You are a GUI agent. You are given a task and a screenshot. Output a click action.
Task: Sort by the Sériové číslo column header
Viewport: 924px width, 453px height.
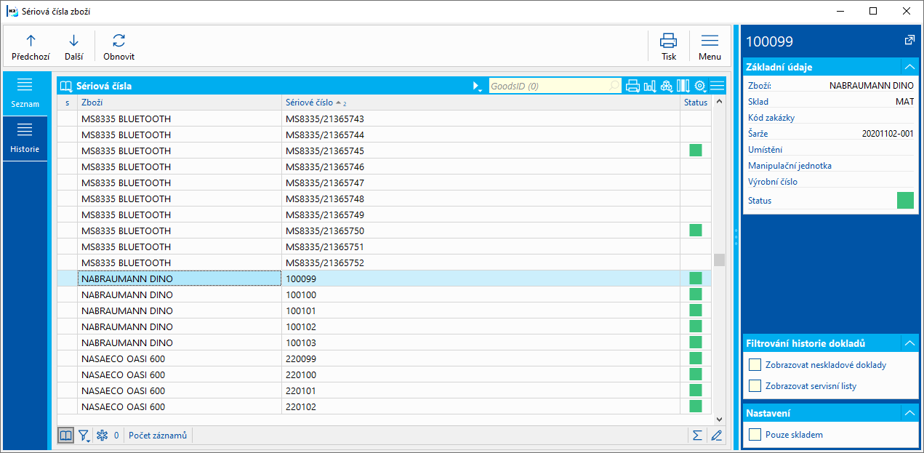481,103
